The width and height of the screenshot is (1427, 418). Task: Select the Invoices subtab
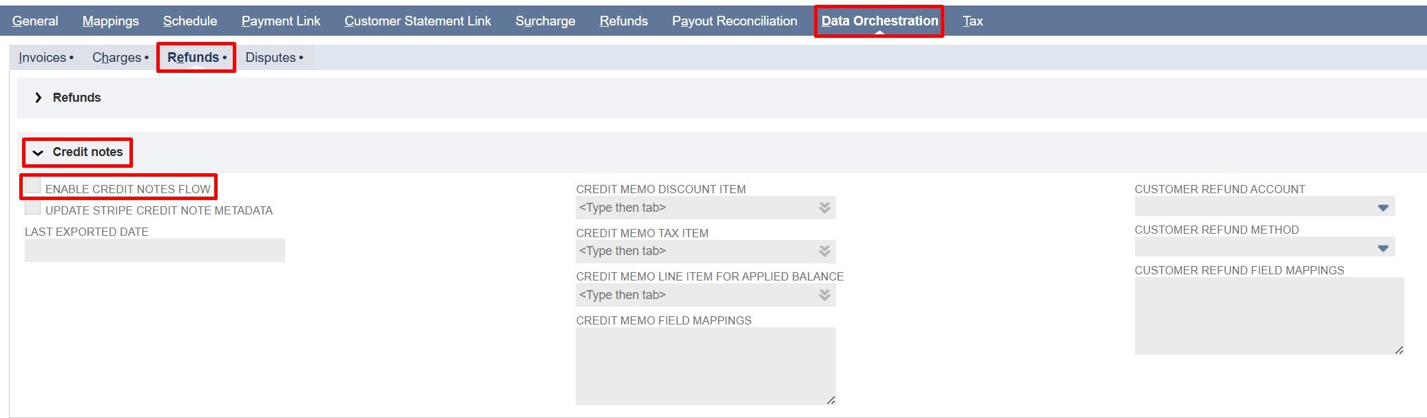coord(42,58)
